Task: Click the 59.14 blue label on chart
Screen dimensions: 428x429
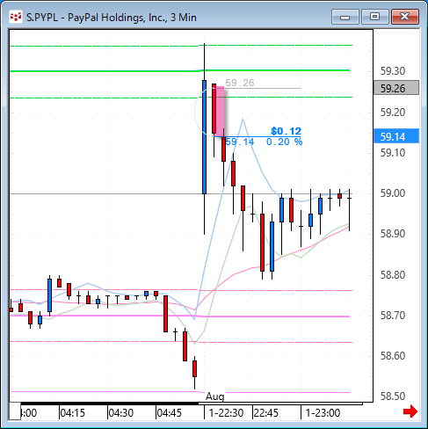Action: [240, 142]
